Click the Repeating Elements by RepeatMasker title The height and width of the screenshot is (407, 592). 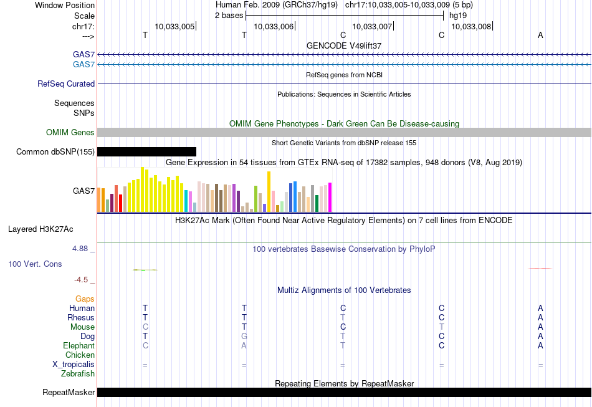coord(344,383)
